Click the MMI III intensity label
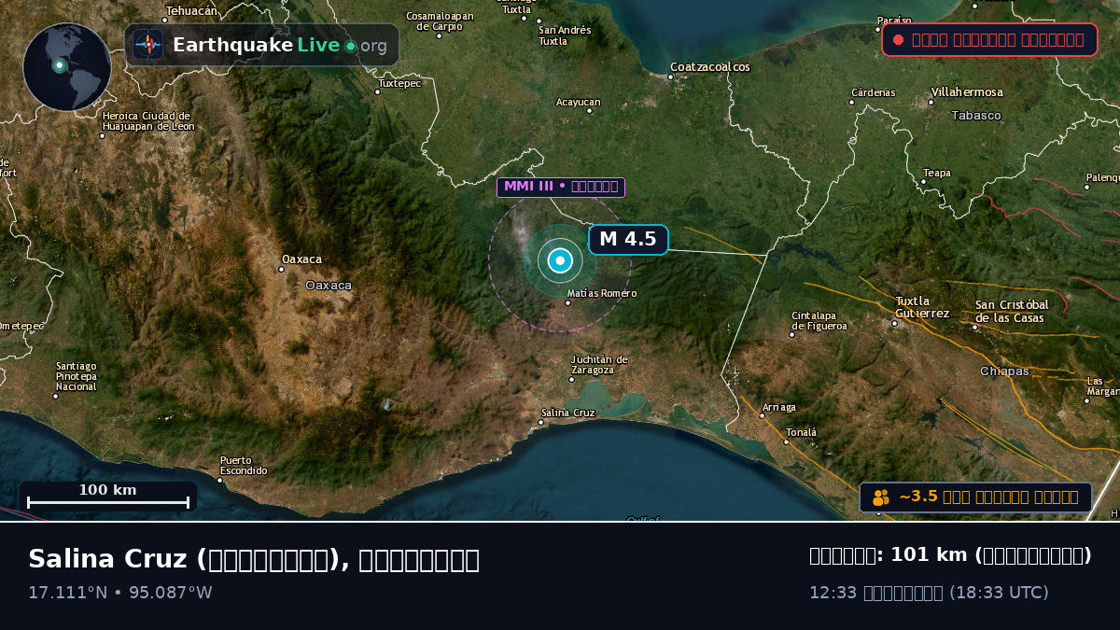The width and height of the screenshot is (1120, 630). point(560,187)
